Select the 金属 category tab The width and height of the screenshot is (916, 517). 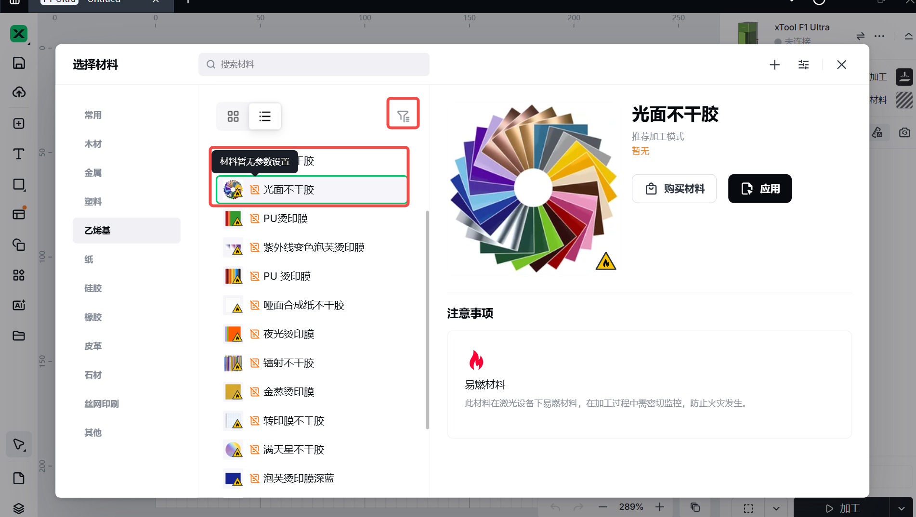(93, 173)
